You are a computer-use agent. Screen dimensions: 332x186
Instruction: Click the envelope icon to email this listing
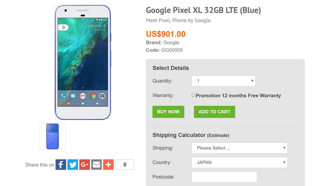pos(96,164)
